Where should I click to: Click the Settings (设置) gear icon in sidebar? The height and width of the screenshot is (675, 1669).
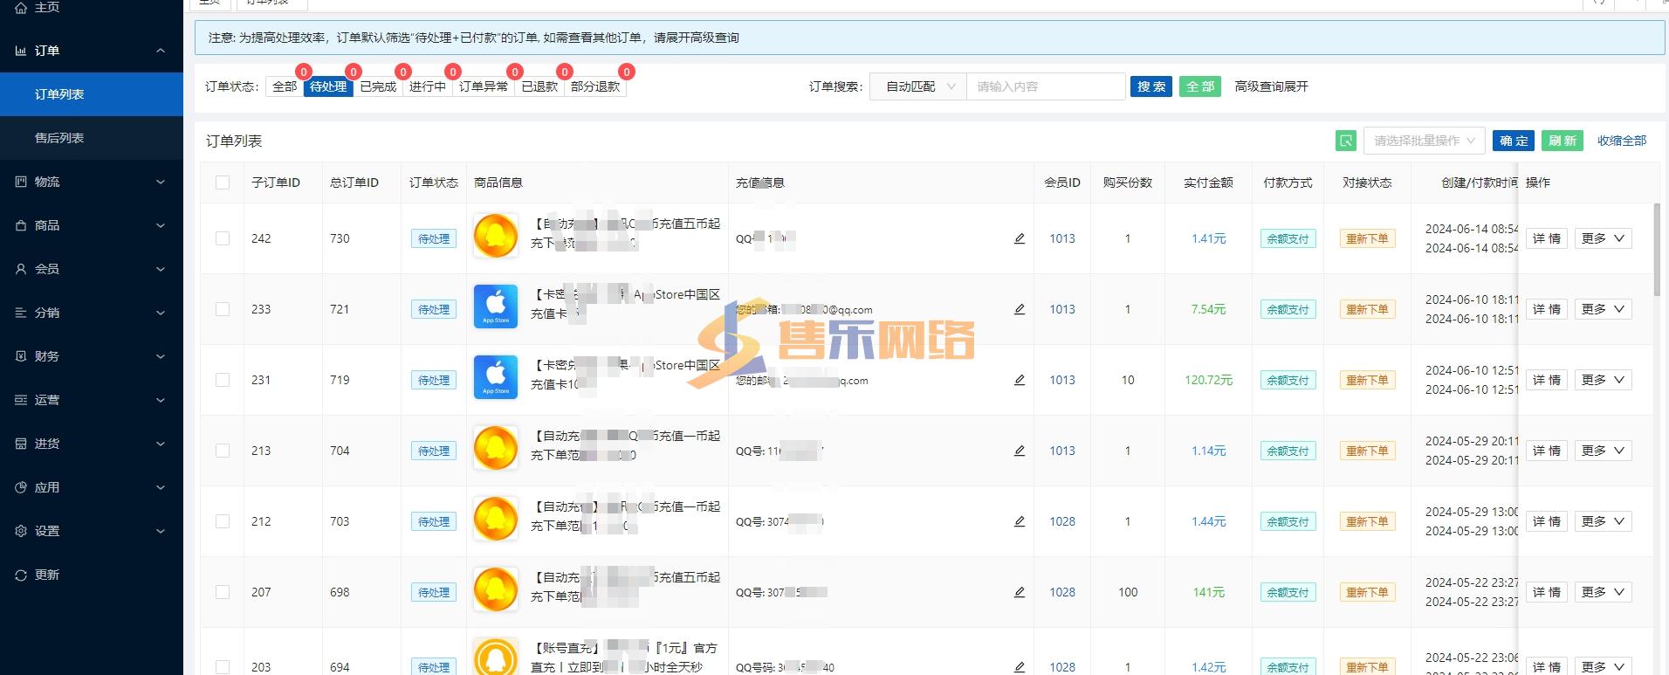click(x=21, y=531)
